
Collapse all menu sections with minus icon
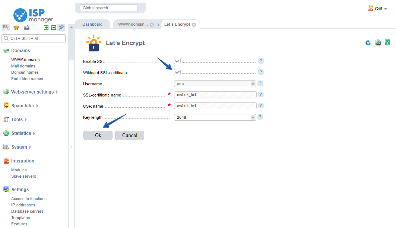click(x=54, y=28)
